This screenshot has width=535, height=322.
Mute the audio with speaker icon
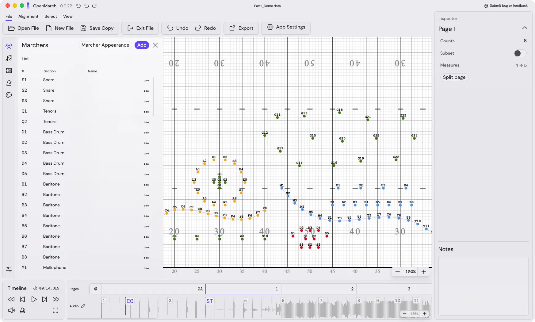11,310
